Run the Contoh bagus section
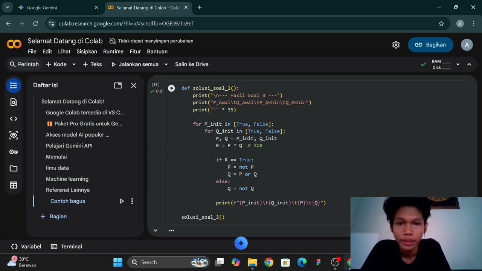482x271 pixels. click(x=122, y=201)
